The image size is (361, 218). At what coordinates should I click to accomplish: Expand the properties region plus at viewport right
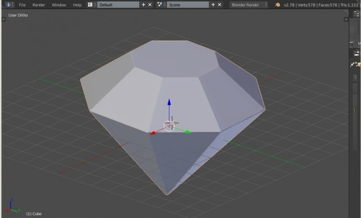[346, 20]
